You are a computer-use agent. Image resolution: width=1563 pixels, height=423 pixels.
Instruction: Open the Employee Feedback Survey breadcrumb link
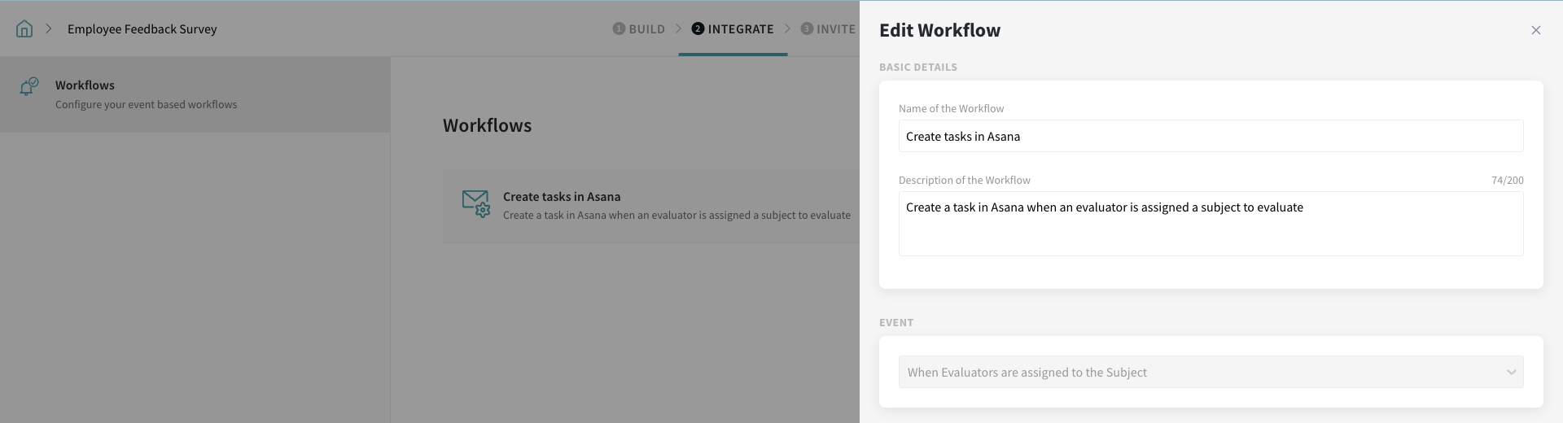click(x=142, y=29)
